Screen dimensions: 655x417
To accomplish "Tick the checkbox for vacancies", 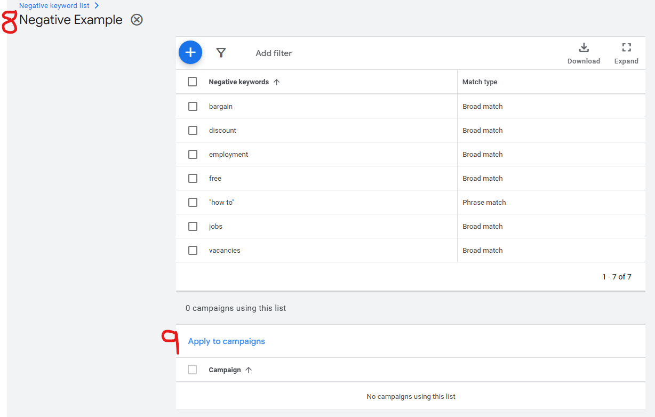I will [x=193, y=250].
